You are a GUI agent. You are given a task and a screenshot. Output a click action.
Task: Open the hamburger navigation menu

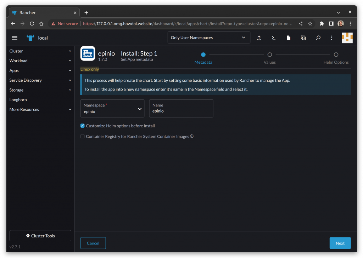[15, 38]
